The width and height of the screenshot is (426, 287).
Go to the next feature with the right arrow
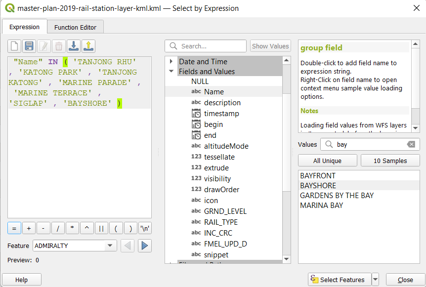click(x=144, y=246)
